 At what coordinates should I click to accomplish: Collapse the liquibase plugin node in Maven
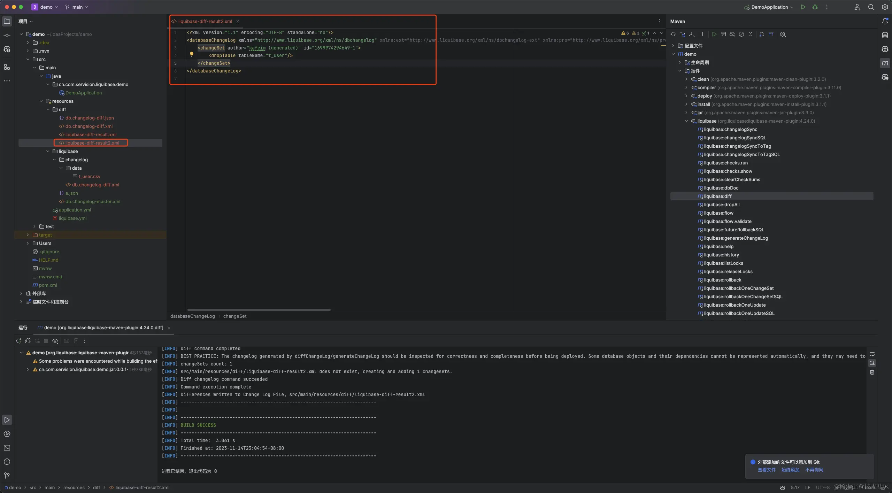(x=686, y=121)
